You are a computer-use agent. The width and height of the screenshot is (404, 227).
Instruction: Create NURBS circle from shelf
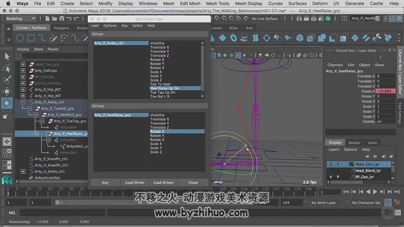[x=20, y=38]
